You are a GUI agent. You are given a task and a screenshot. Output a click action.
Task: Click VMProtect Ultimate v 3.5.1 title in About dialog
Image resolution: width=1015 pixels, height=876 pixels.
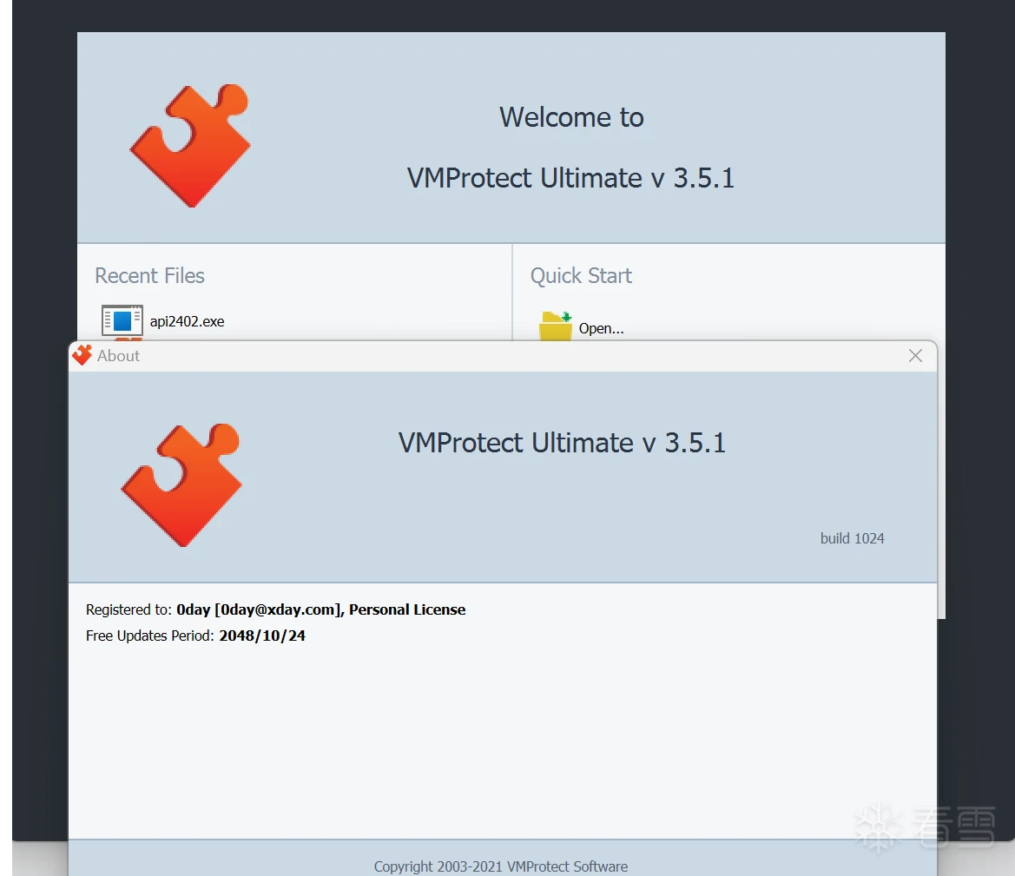[562, 443]
